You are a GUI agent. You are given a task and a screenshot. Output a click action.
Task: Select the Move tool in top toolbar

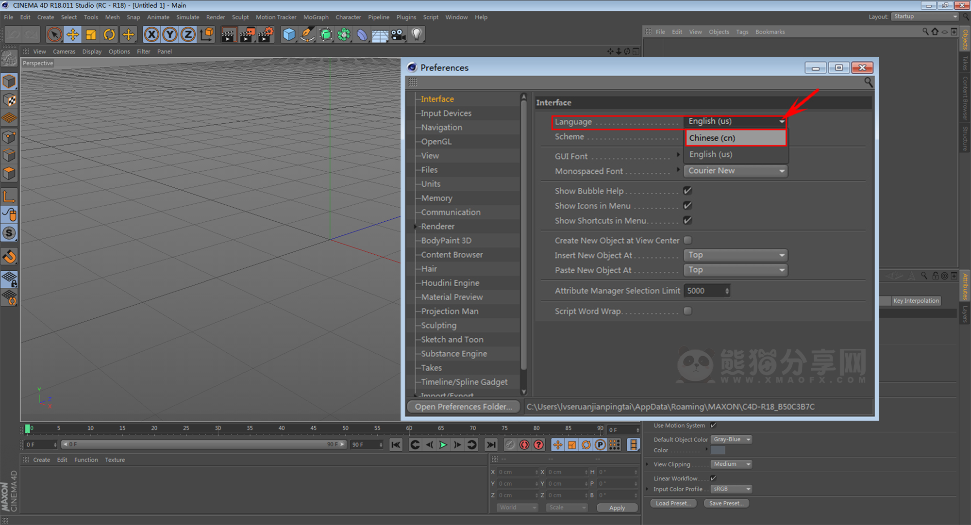[x=73, y=34]
